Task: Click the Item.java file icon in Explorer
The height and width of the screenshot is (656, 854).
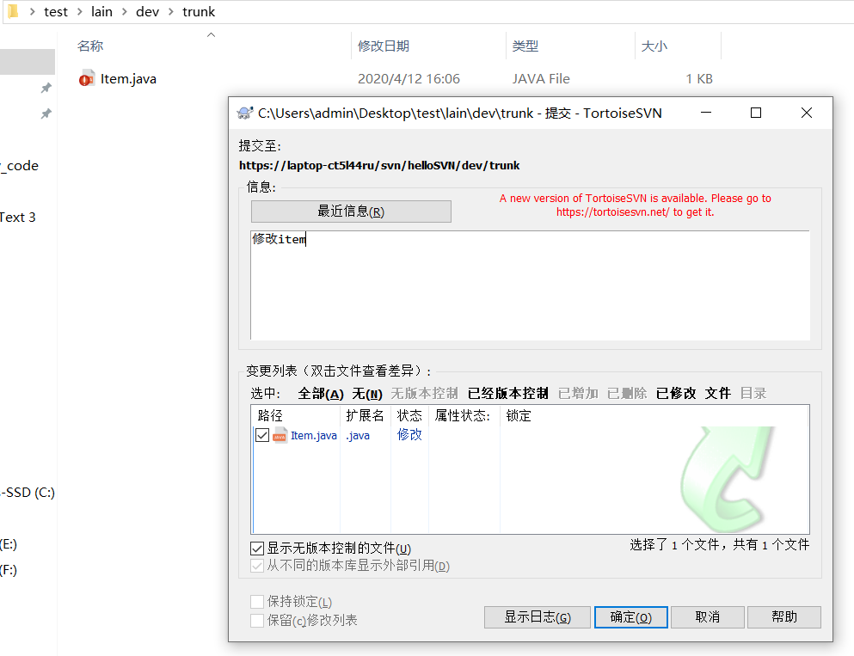Action: click(86, 79)
